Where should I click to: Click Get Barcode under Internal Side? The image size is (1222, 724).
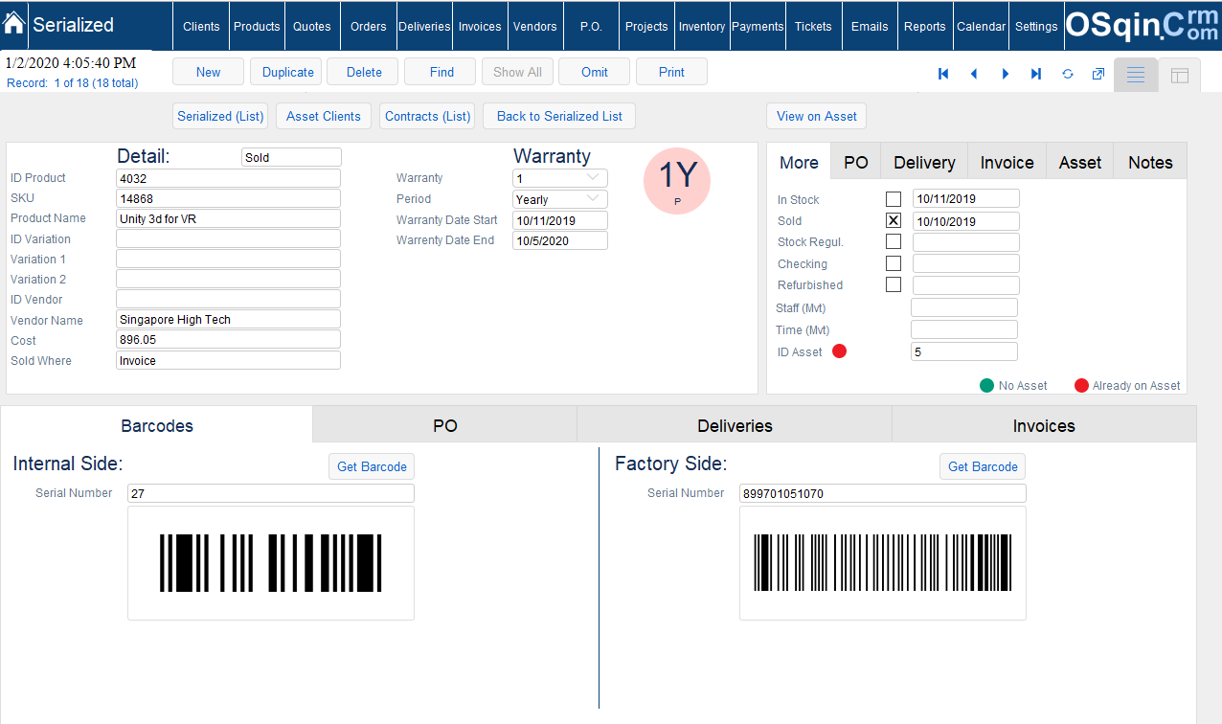[x=372, y=466]
